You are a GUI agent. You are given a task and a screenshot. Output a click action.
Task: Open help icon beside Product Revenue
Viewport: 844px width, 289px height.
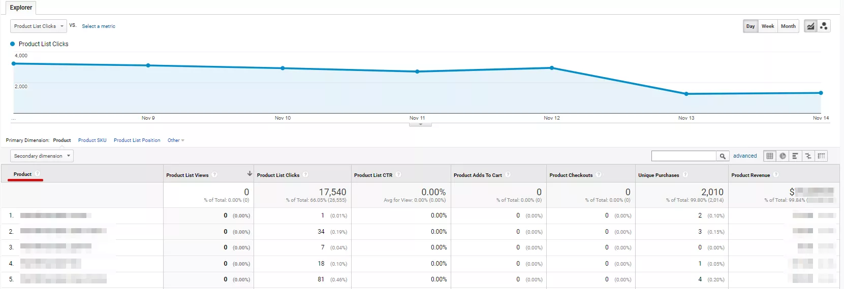[x=776, y=174]
